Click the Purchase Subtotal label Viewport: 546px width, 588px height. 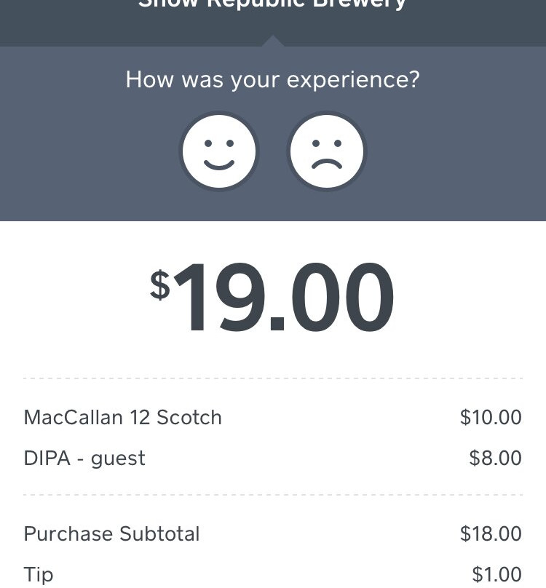point(111,534)
